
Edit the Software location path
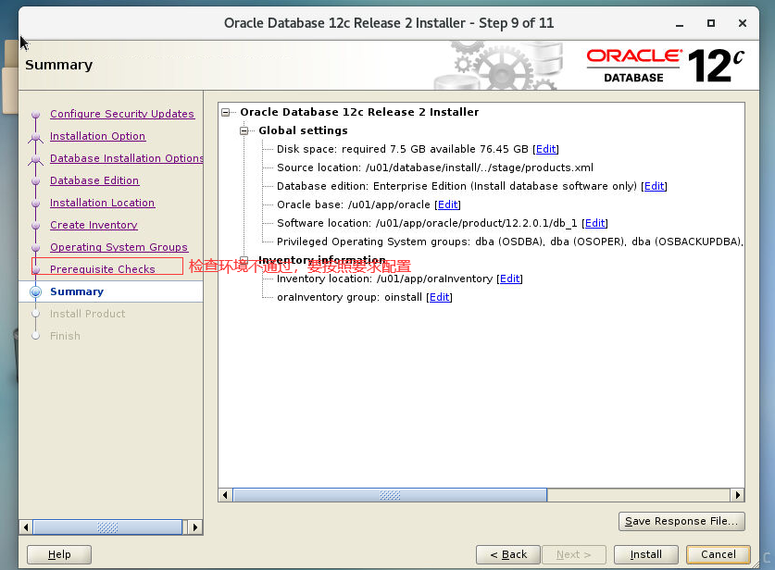click(x=595, y=223)
